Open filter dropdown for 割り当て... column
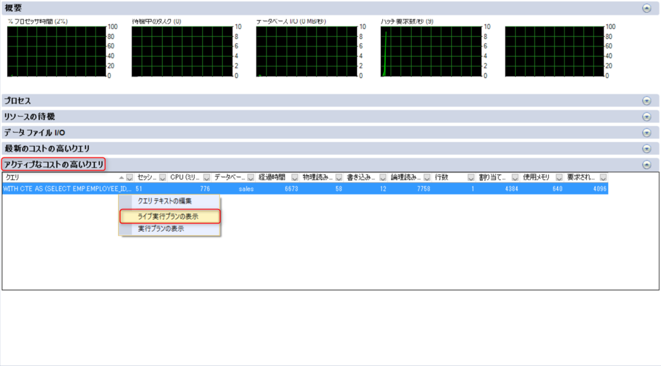Screen dimensions: 661x366 point(514,178)
